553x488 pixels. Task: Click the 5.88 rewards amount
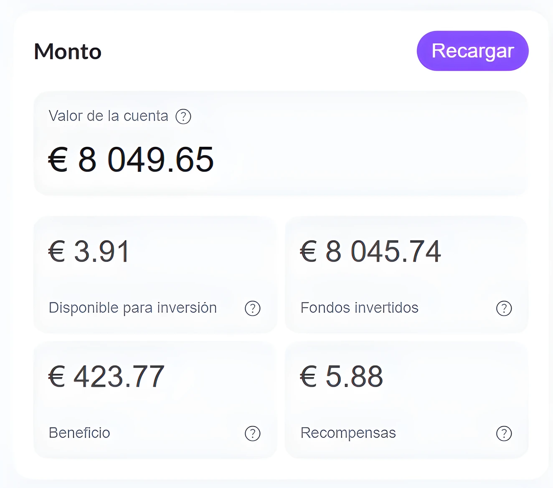pos(354,377)
